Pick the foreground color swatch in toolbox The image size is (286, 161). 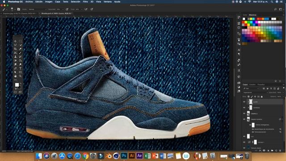point(17,85)
